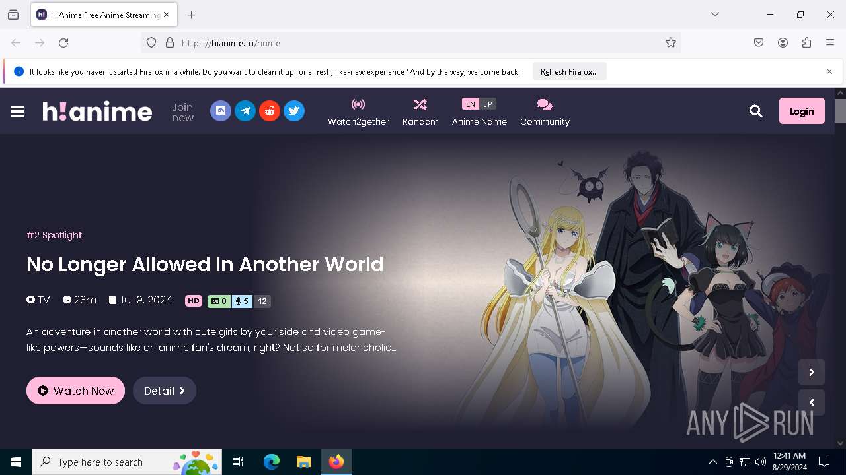Click No Longer Allowed In Another World title
This screenshot has width=846, height=475.
[x=205, y=265]
